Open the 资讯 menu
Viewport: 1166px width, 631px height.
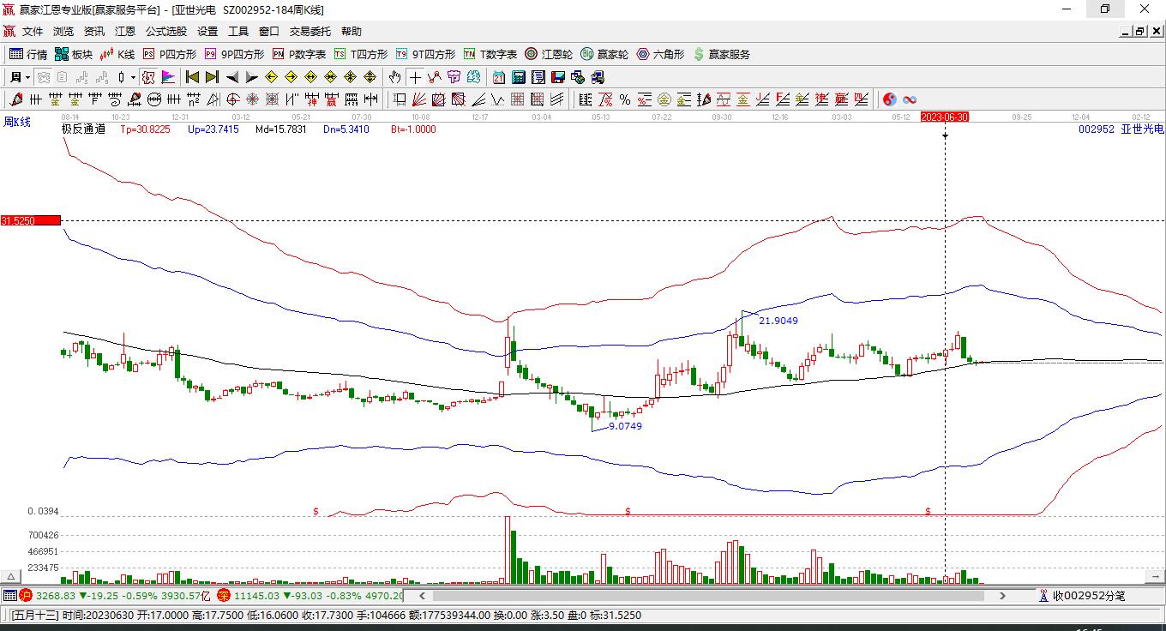(x=94, y=32)
